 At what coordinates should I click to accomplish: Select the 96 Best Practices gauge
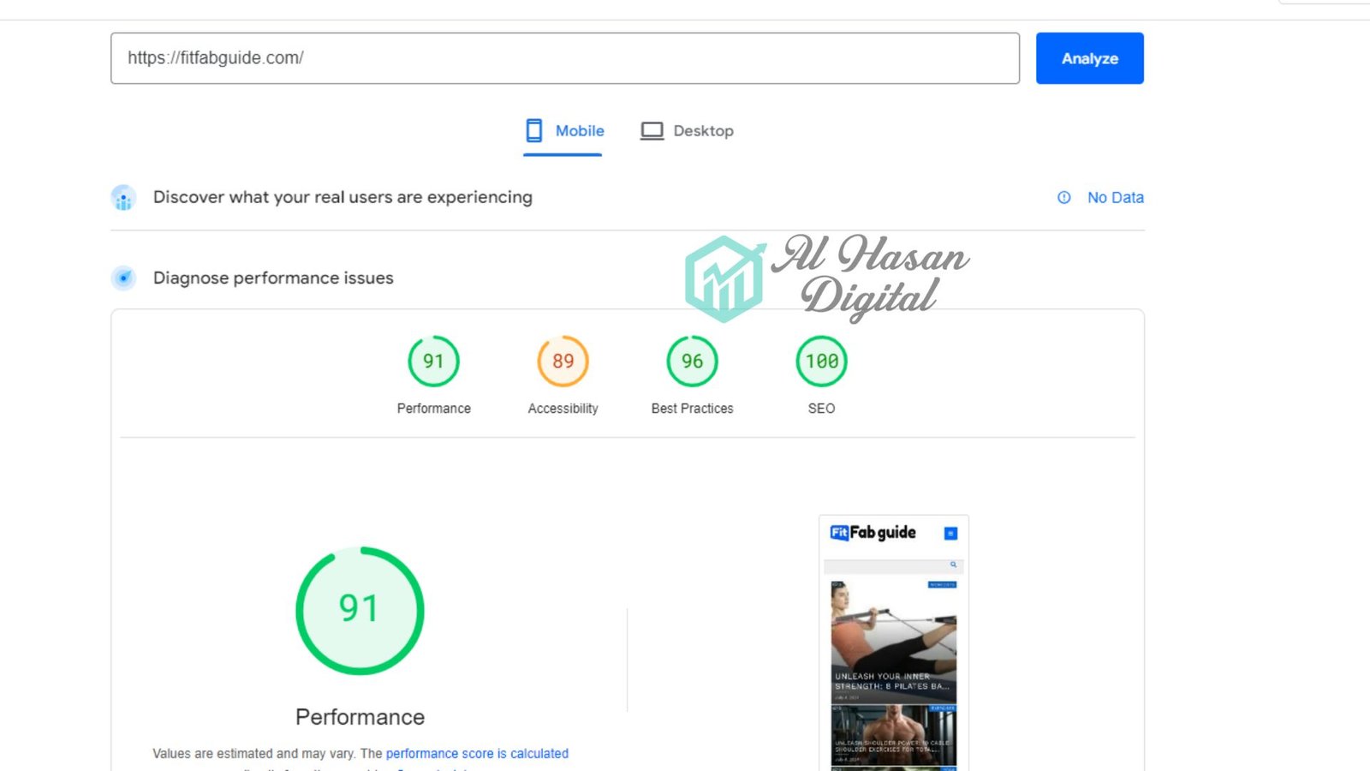(692, 361)
